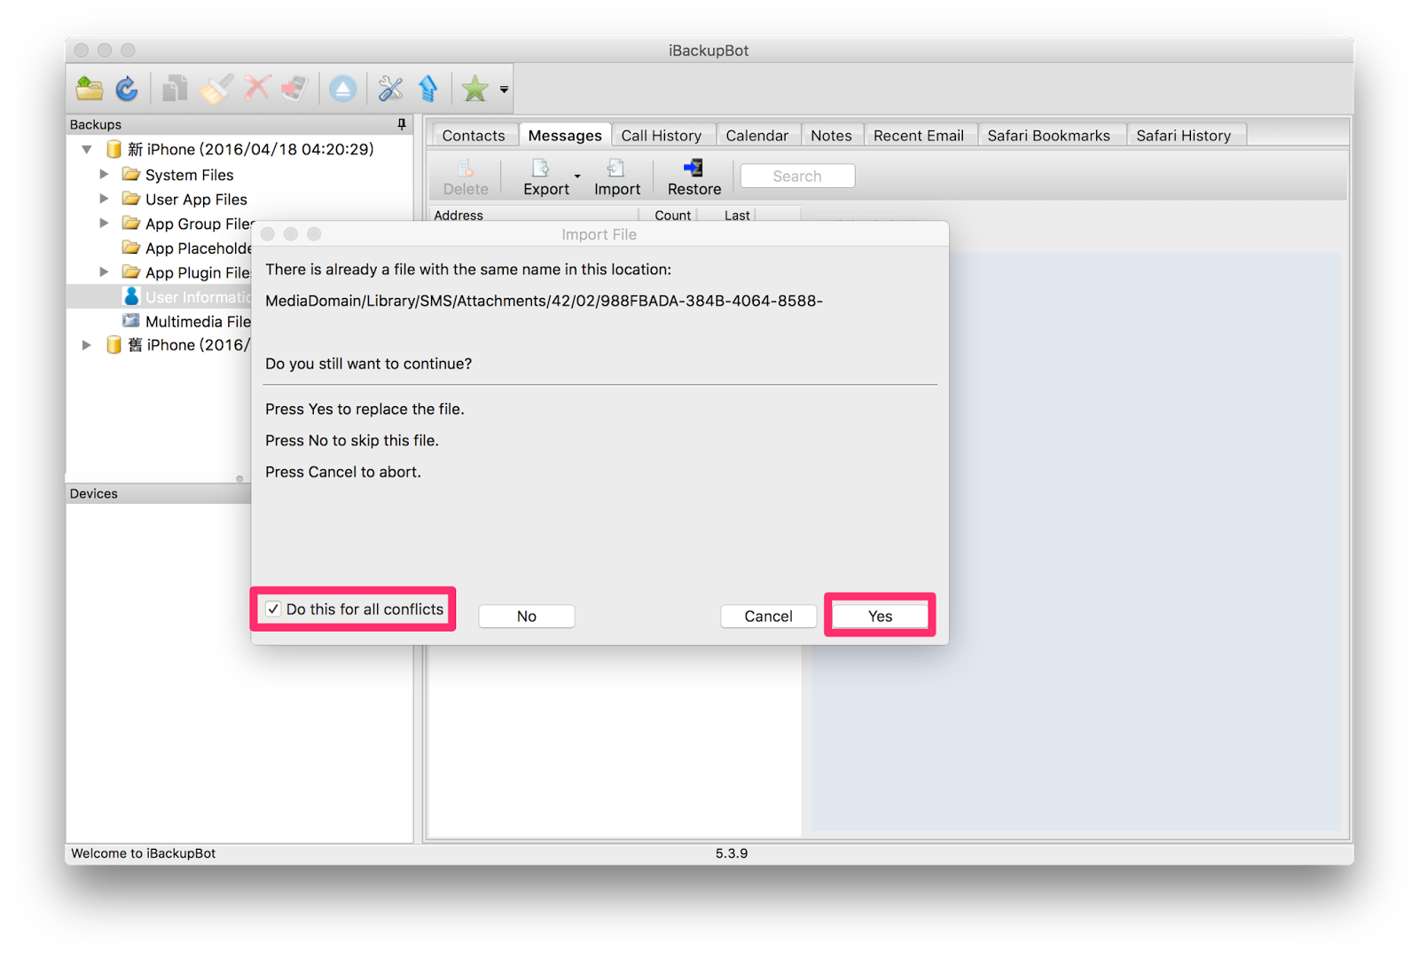Switch to the Recent Email tab
Image resolution: width=1419 pixels, height=958 pixels.
[919, 135]
